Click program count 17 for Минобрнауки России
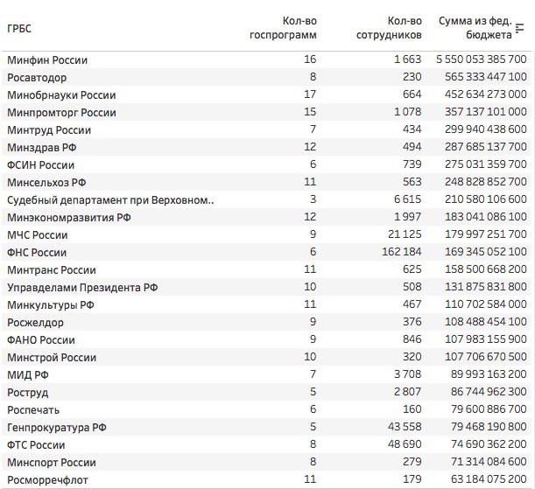This screenshot has width=535, height=489. pyautogui.click(x=310, y=94)
